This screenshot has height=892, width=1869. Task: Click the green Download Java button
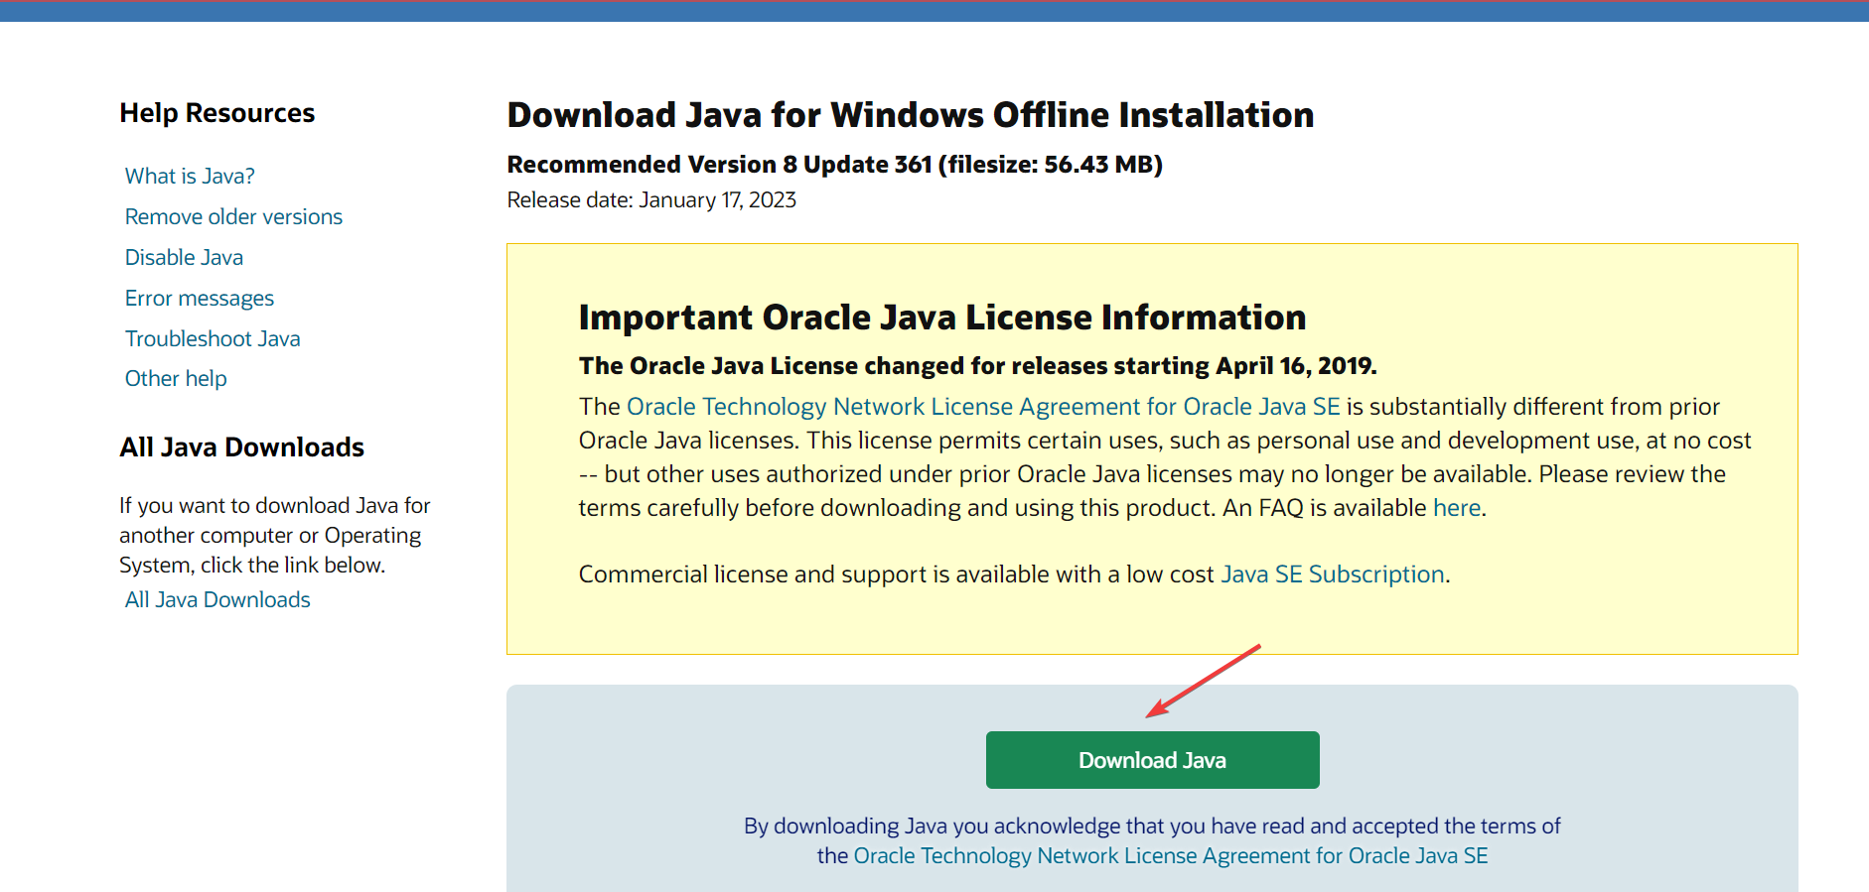coord(1152,760)
